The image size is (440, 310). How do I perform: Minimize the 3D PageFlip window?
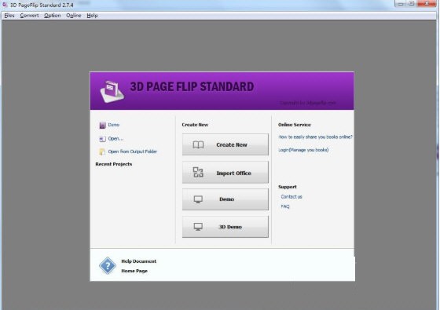[401, 3]
